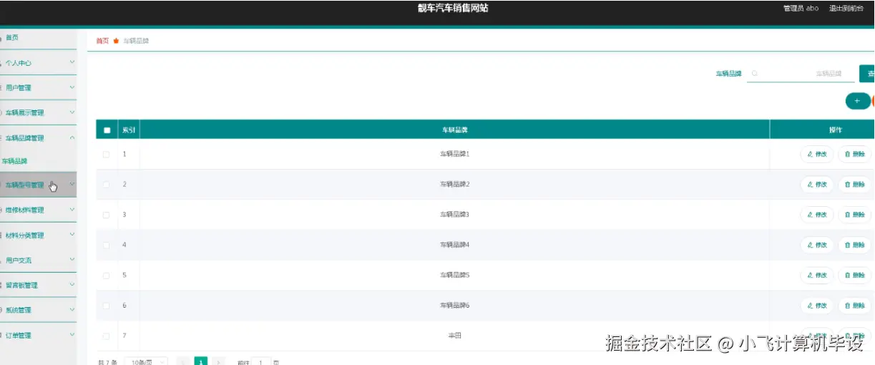Click the magnifier icon in search field
This screenshot has height=365, width=875.
pyautogui.click(x=755, y=74)
